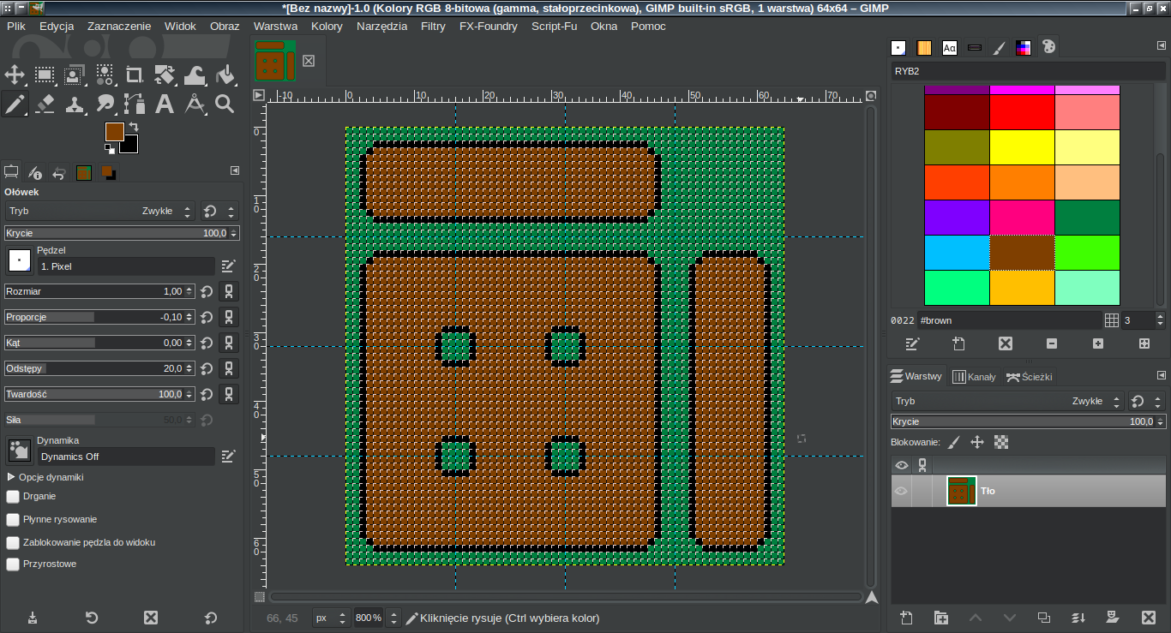The image size is (1171, 633).
Task: Adjust palette columns spinner value 3
Action: pyautogui.click(x=1144, y=320)
